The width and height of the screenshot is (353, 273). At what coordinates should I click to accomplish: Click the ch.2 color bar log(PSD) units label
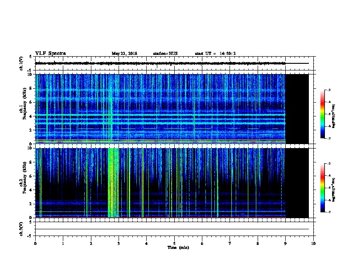tap(333, 190)
